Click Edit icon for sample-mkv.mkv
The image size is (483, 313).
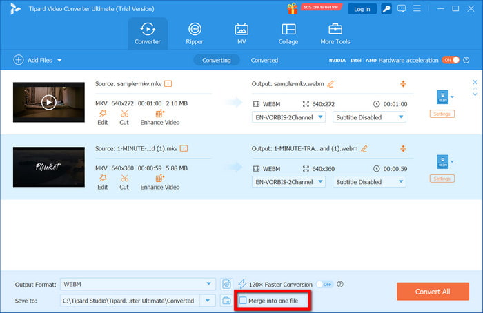(102, 117)
